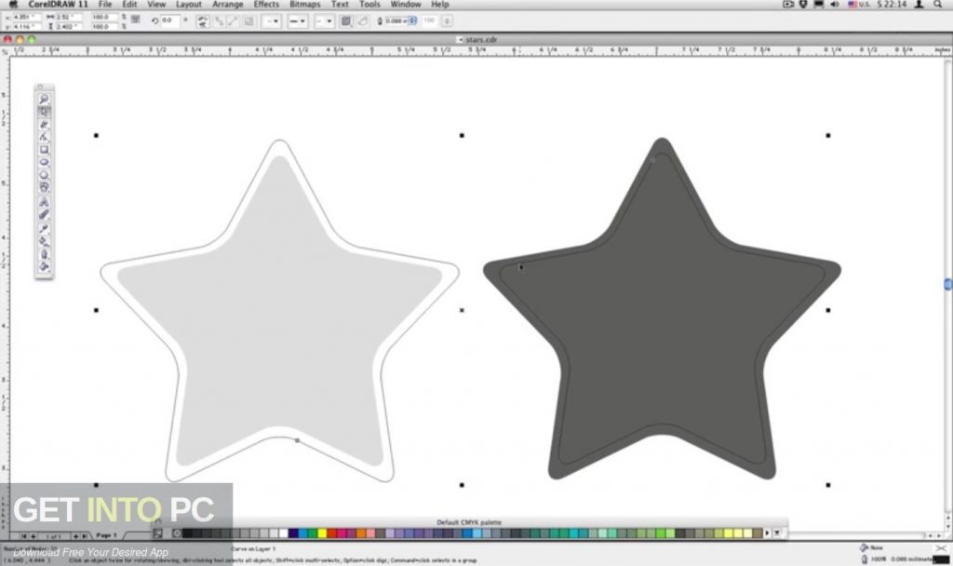Pick the orange swatch in CMYK palette
The height and width of the screenshot is (566, 953).
[361, 533]
